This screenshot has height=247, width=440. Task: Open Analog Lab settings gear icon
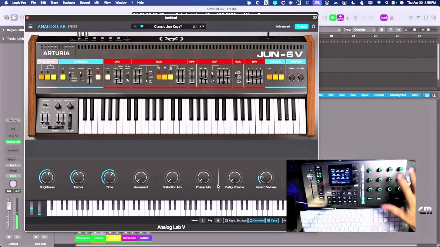coord(313,26)
